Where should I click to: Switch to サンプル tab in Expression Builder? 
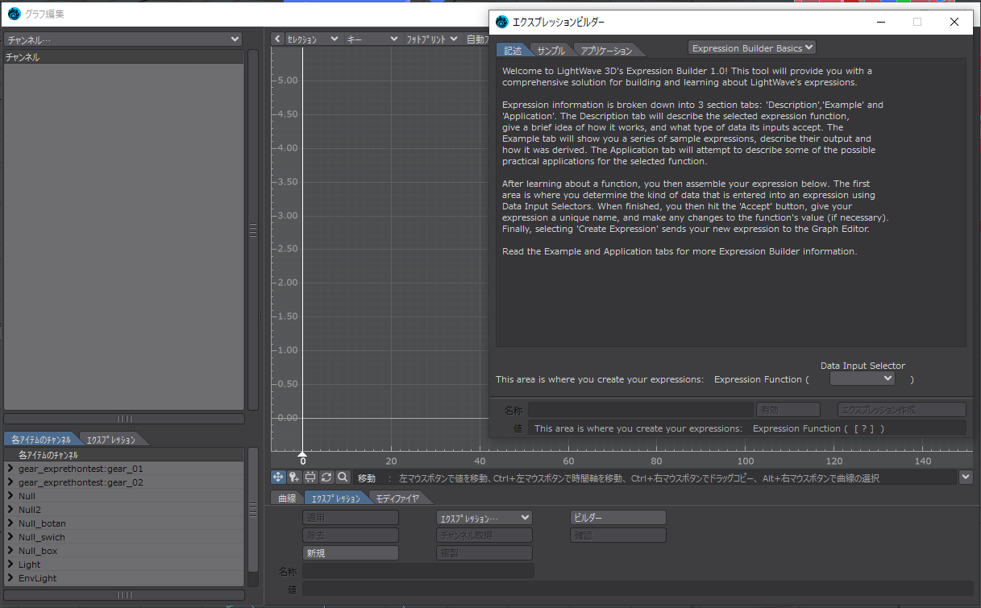click(551, 51)
